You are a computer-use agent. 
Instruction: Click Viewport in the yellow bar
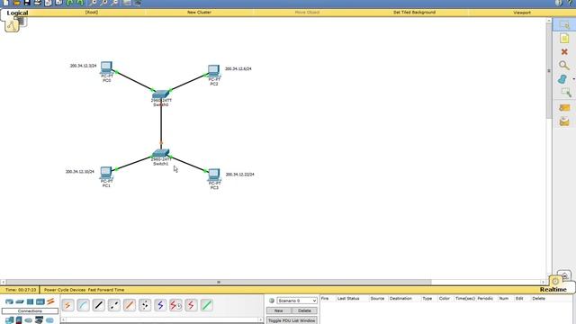point(522,13)
